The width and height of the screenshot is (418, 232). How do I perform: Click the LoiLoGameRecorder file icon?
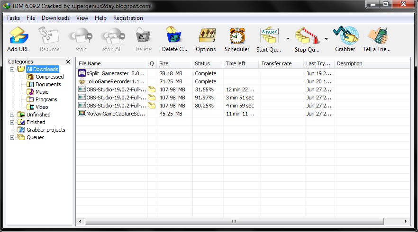(x=82, y=81)
